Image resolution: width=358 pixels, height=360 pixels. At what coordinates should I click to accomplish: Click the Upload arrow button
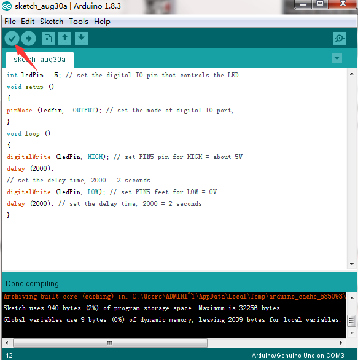(x=28, y=38)
